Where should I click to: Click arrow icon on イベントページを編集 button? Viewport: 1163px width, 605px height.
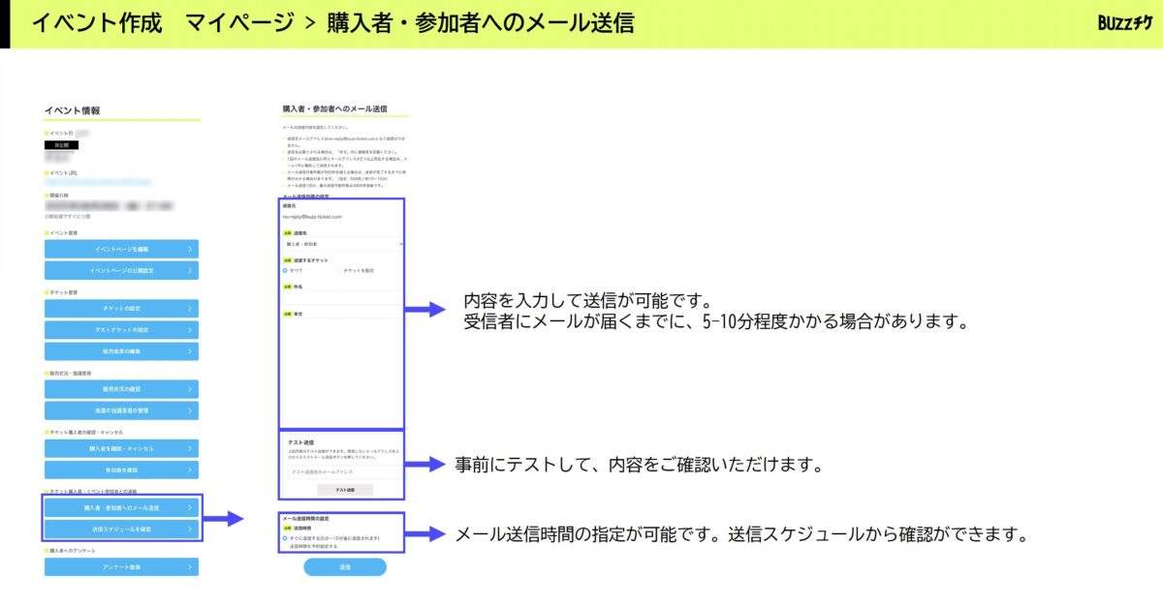click(190, 250)
